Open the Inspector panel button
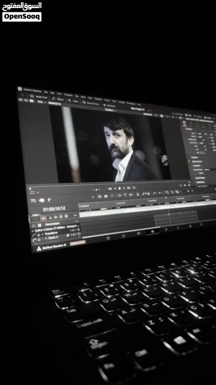Image resolution: width=216 pixels, height=385 pixels. point(208,118)
